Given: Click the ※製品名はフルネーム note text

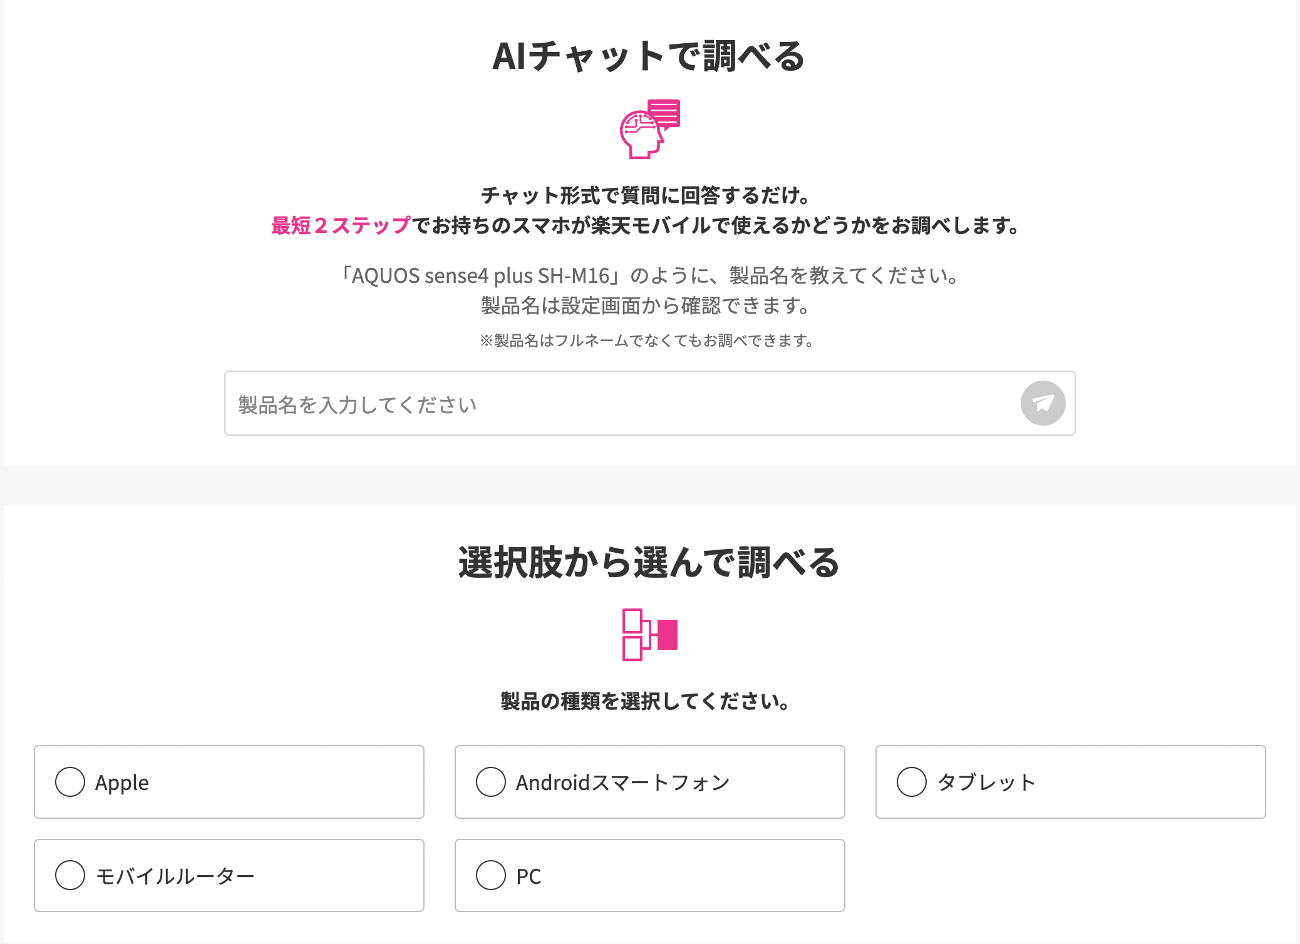Looking at the screenshot, I should (x=647, y=341).
